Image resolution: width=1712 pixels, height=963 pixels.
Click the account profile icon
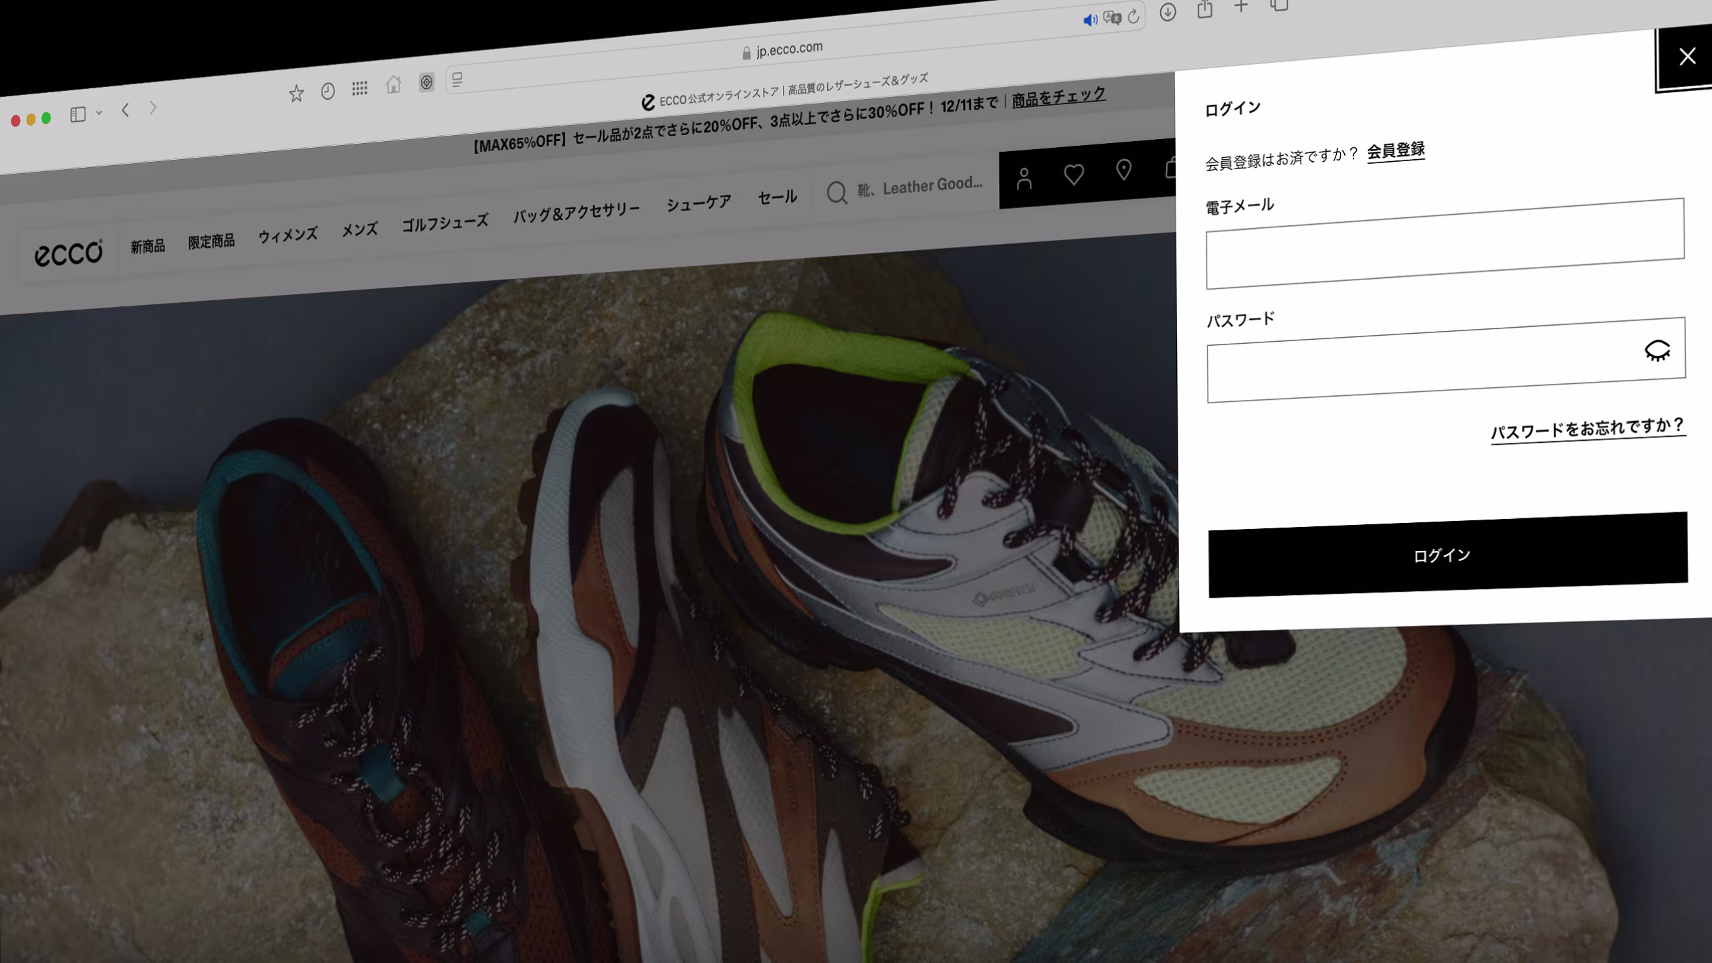(1024, 179)
